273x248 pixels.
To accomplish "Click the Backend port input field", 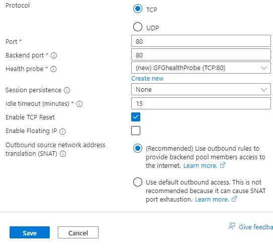I will point(201,54).
